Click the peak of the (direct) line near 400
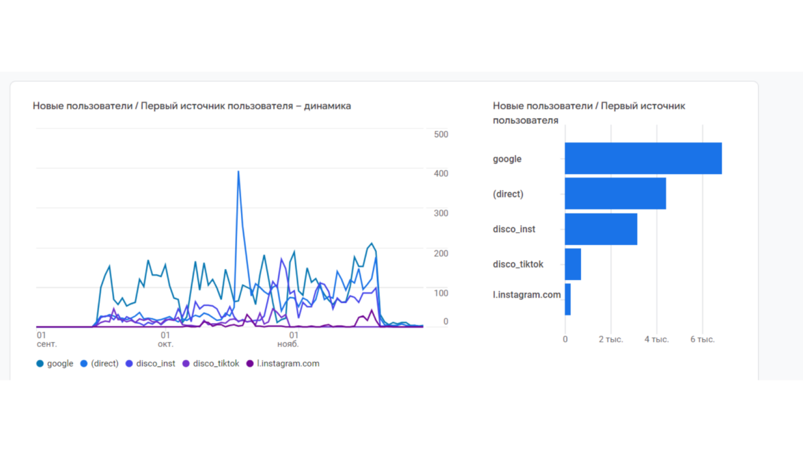Viewport: 803px width, 452px height. 238,172
